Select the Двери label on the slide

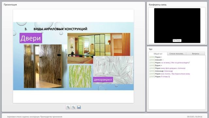click(x=31, y=38)
